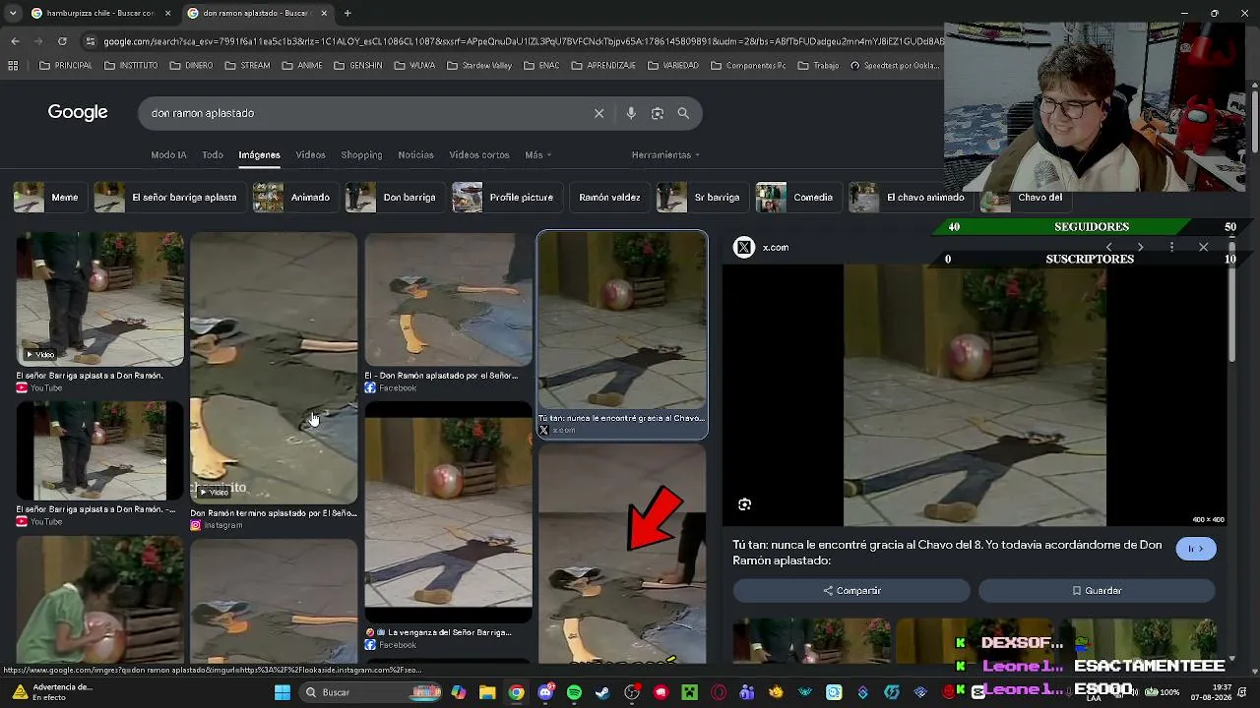Open Discord from the taskbar
This screenshot has height=708, width=1260.
tap(545, 692)
